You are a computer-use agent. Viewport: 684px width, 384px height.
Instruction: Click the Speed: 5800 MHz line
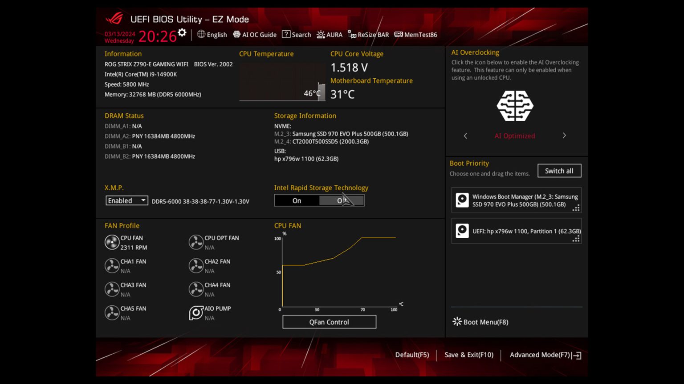tap(127, 84)
